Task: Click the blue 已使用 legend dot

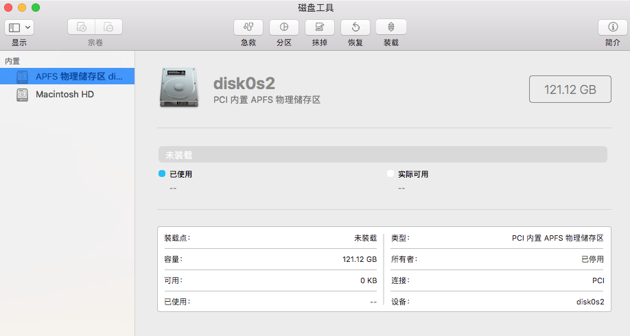Action: point(162,174)
